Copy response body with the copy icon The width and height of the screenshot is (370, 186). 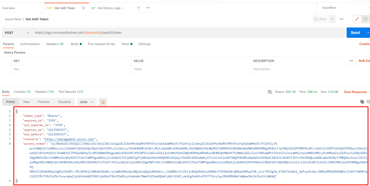(x=362, y=102)
